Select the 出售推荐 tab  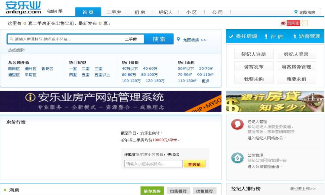coord(178,191)
